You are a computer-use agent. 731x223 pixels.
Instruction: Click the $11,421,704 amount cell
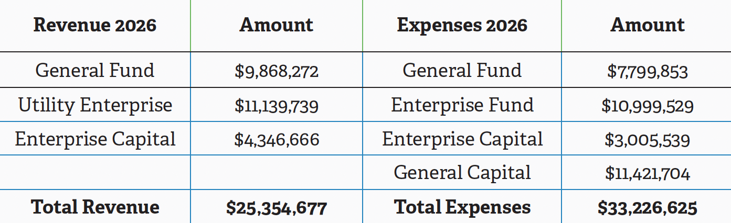pyautogui.click(x=647, y=174)
